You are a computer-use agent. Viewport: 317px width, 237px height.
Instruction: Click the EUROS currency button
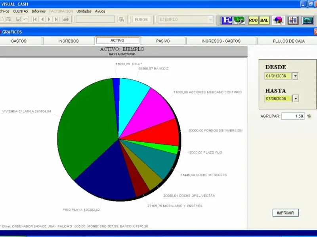(141, 19)
